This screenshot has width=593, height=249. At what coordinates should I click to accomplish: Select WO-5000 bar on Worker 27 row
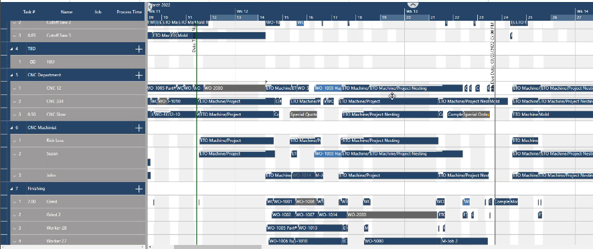(403, 241)
